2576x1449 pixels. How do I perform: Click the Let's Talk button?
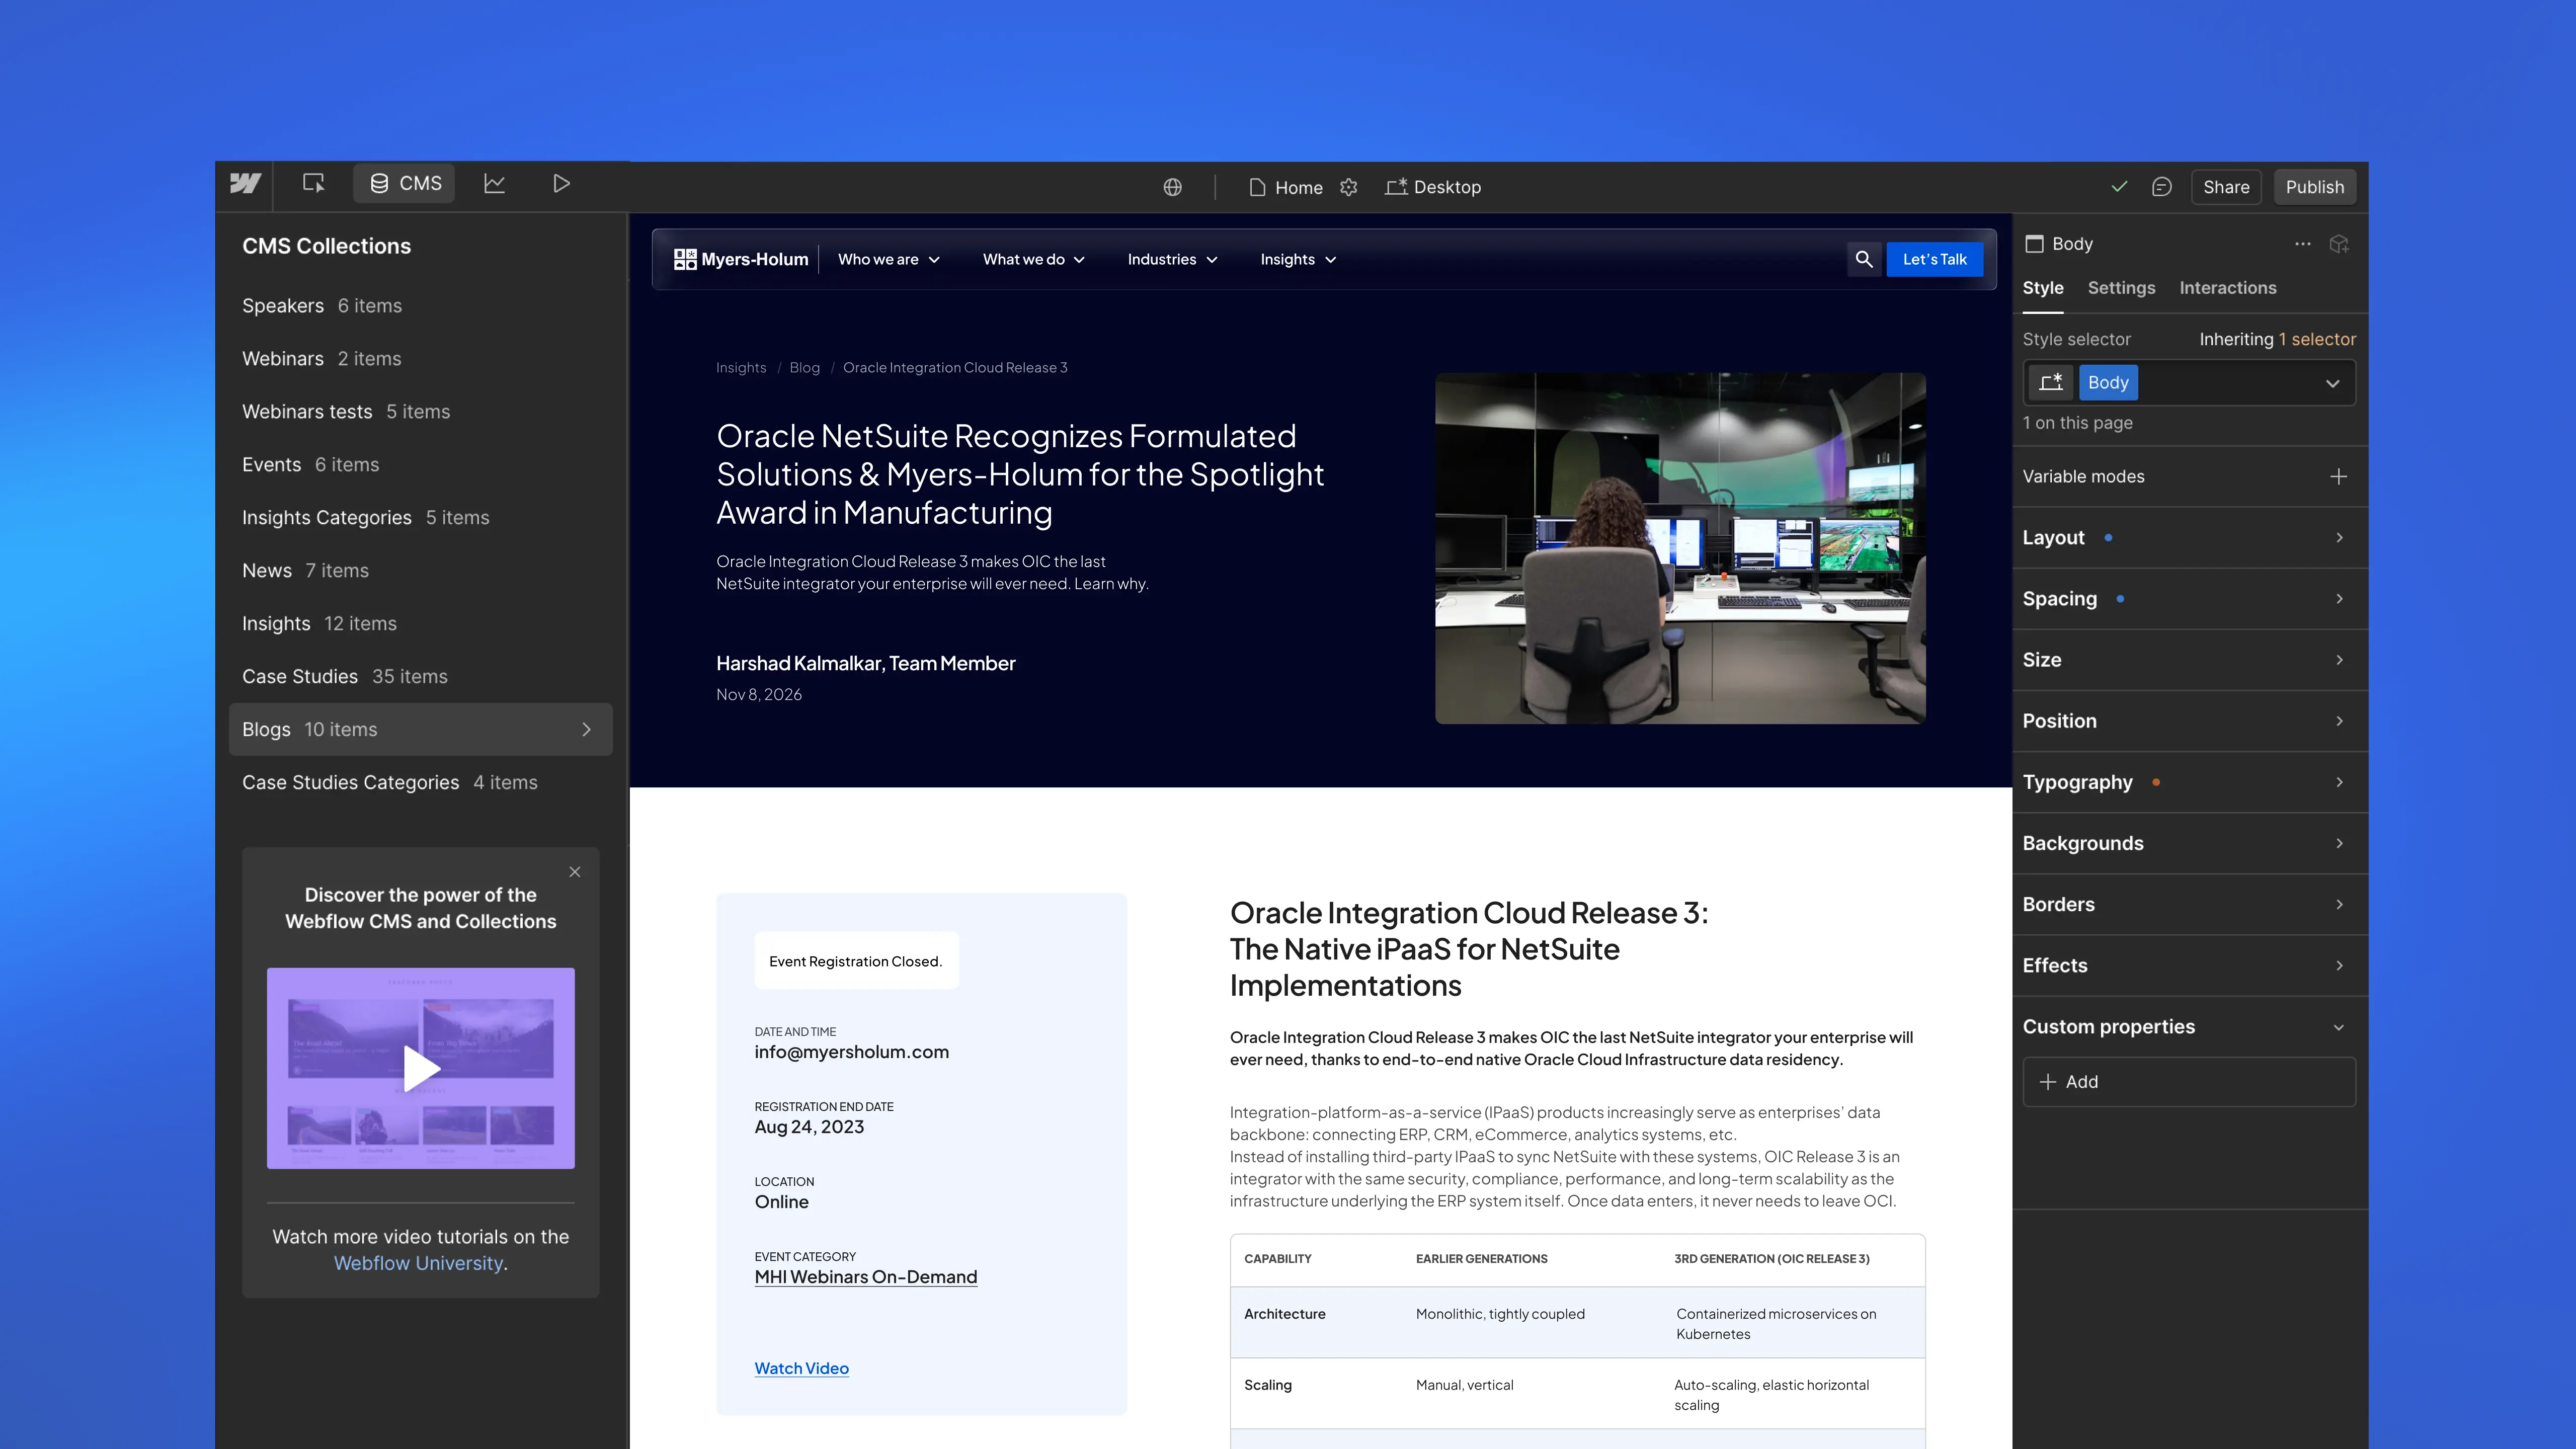(1934, 260)
